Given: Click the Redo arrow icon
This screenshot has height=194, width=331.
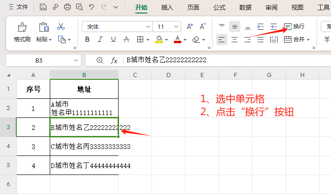Looking at the screenshot, I should coord(103,7).
